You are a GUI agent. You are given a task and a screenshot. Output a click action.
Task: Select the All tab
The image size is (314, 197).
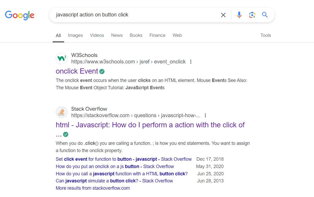click(x=58, y=35)
